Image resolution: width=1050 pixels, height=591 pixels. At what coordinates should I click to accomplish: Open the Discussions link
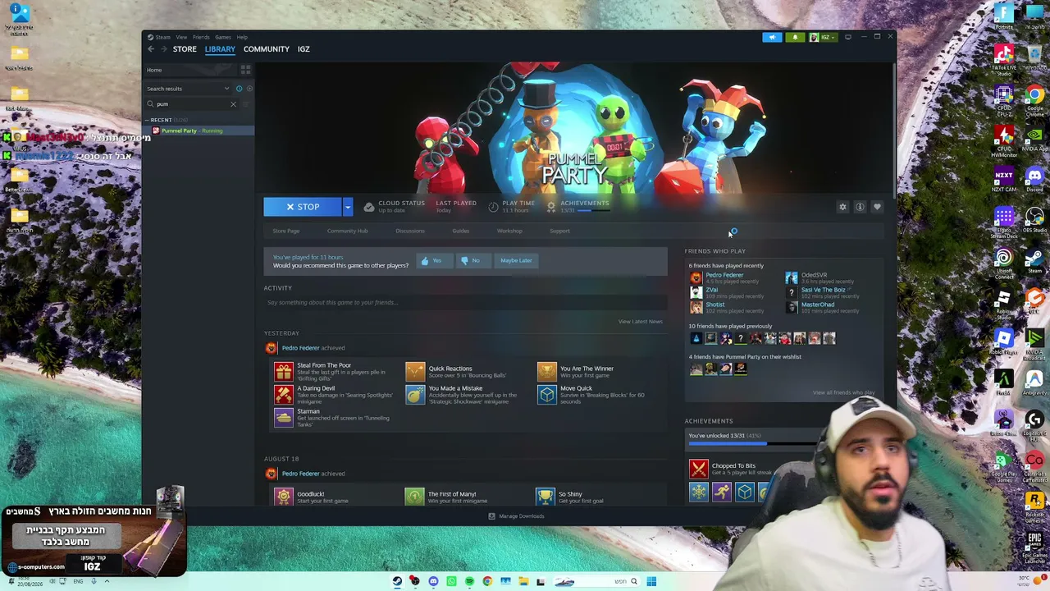pos(410,231)
